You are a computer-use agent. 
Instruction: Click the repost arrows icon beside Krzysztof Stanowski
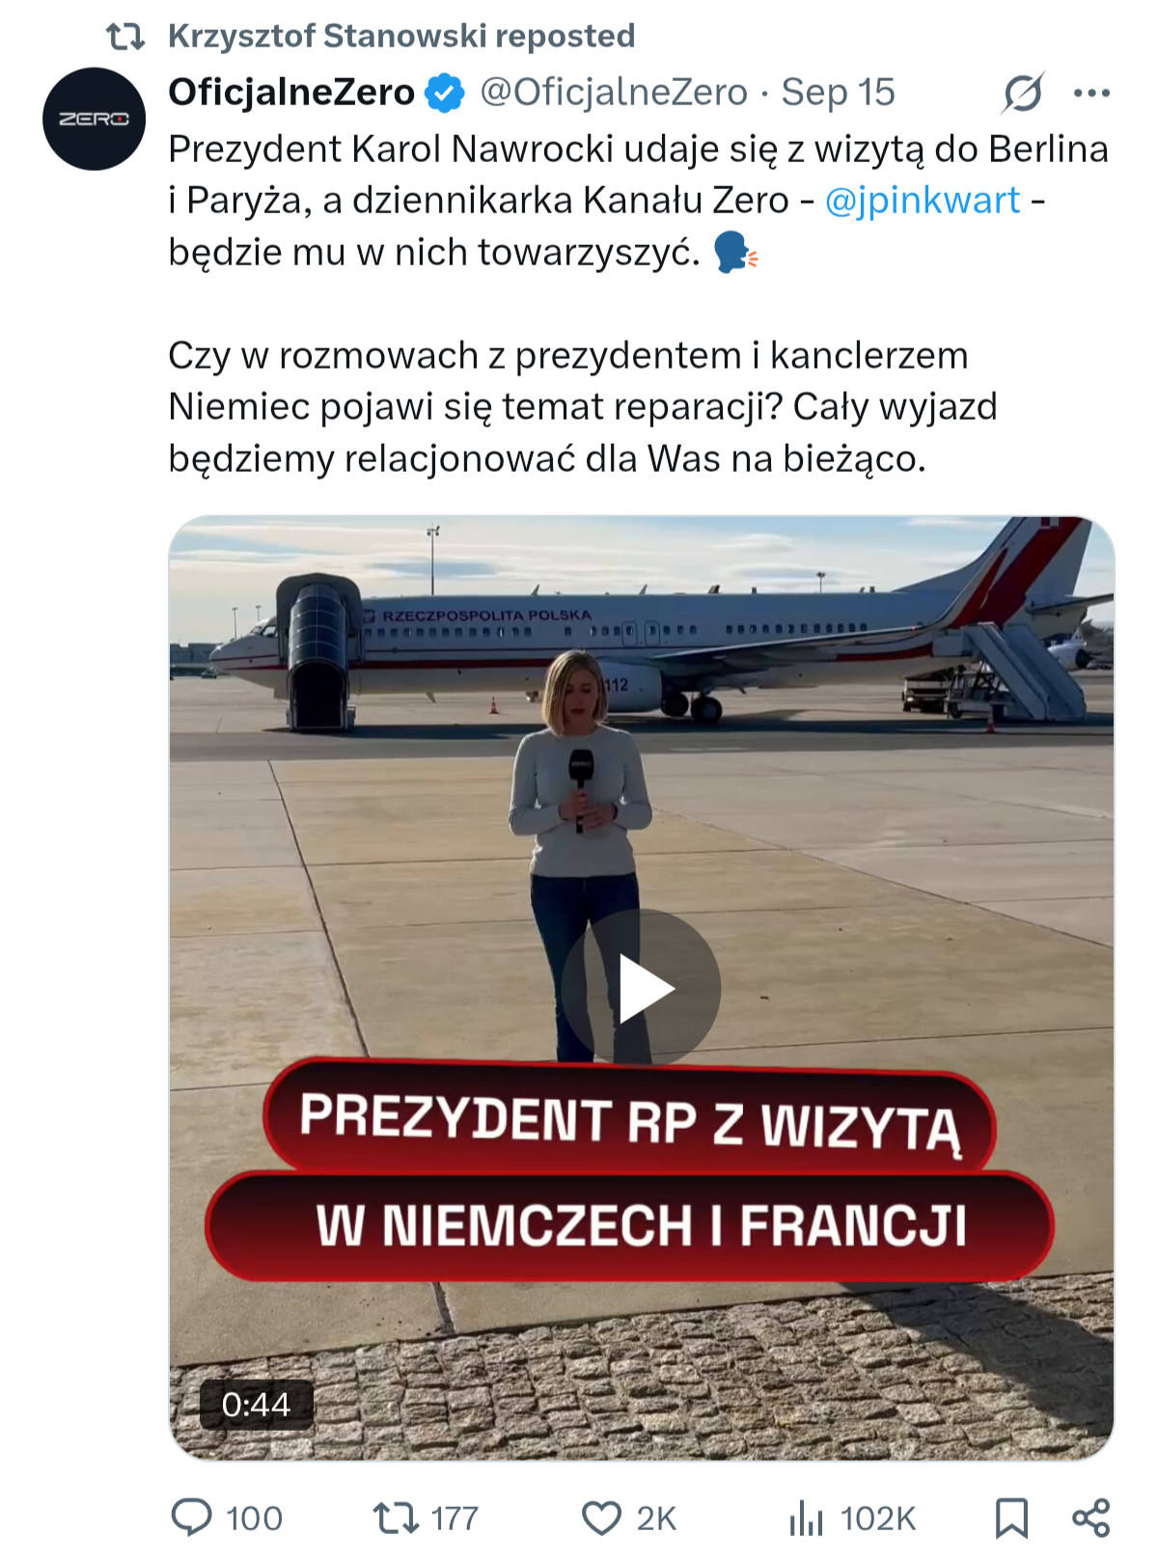125,37
